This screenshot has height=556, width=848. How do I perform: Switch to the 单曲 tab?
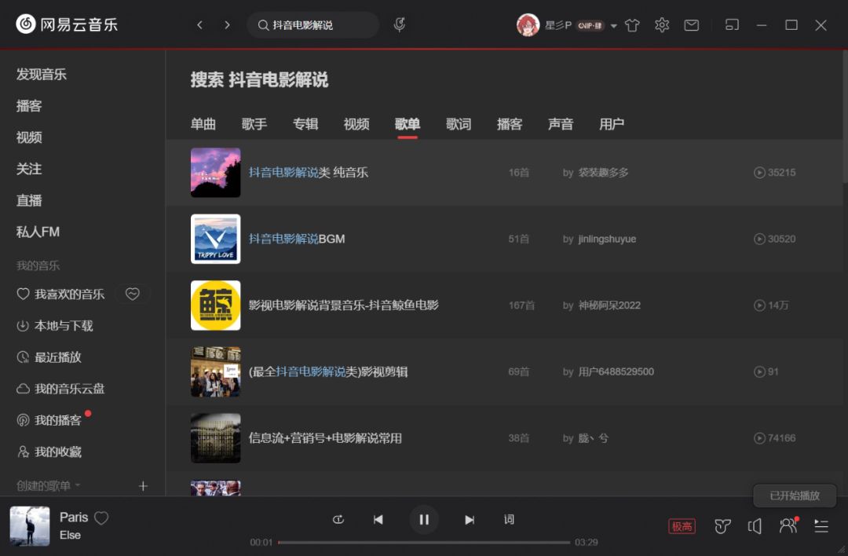(203, 124)
